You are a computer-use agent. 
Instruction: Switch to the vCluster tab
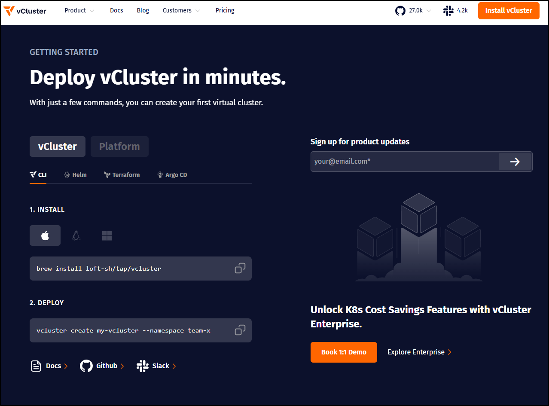58,147
